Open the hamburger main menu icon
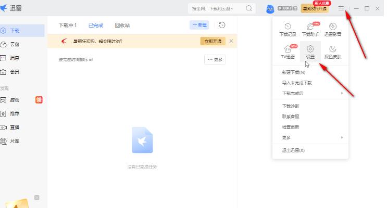 pos(341,8)
